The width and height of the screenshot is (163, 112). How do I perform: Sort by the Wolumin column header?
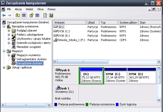[70, 23]
